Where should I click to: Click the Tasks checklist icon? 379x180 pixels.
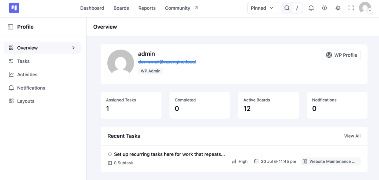pyautogui.click(x=11, y=61)
